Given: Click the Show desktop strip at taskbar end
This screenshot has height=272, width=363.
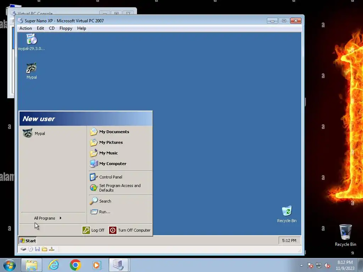Looking at the screenshot, I should pyautogui.click(x=361, y=265).
